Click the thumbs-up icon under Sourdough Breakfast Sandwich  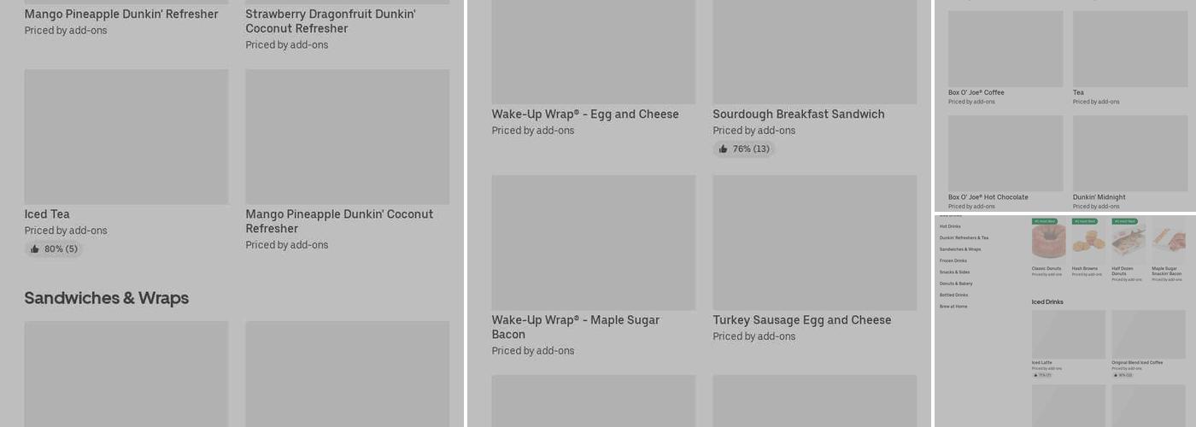724,149
